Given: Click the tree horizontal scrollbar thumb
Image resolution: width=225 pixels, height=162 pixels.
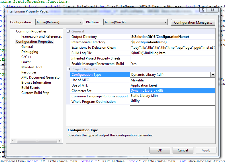Looking at the screenshot, I should click(37, 141).
